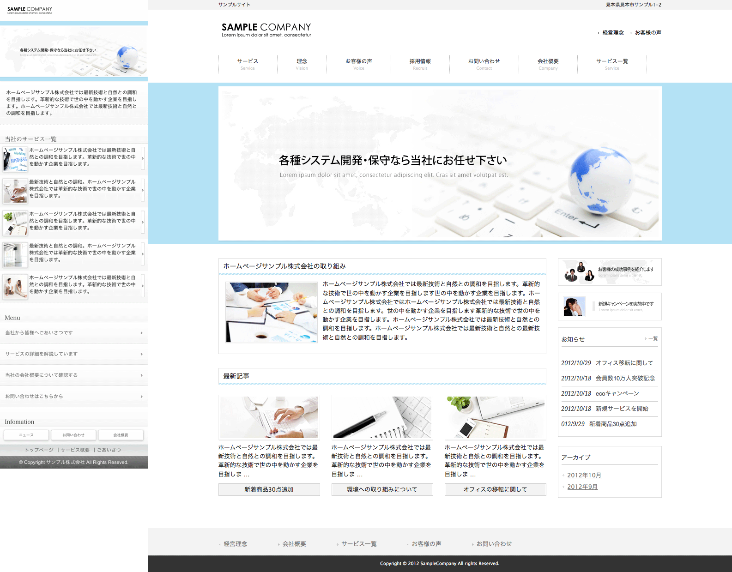This screenshot has height=572, width=732.
Task: Click the お客様の成功事例を紹介します banner
Action: (610, 272)
